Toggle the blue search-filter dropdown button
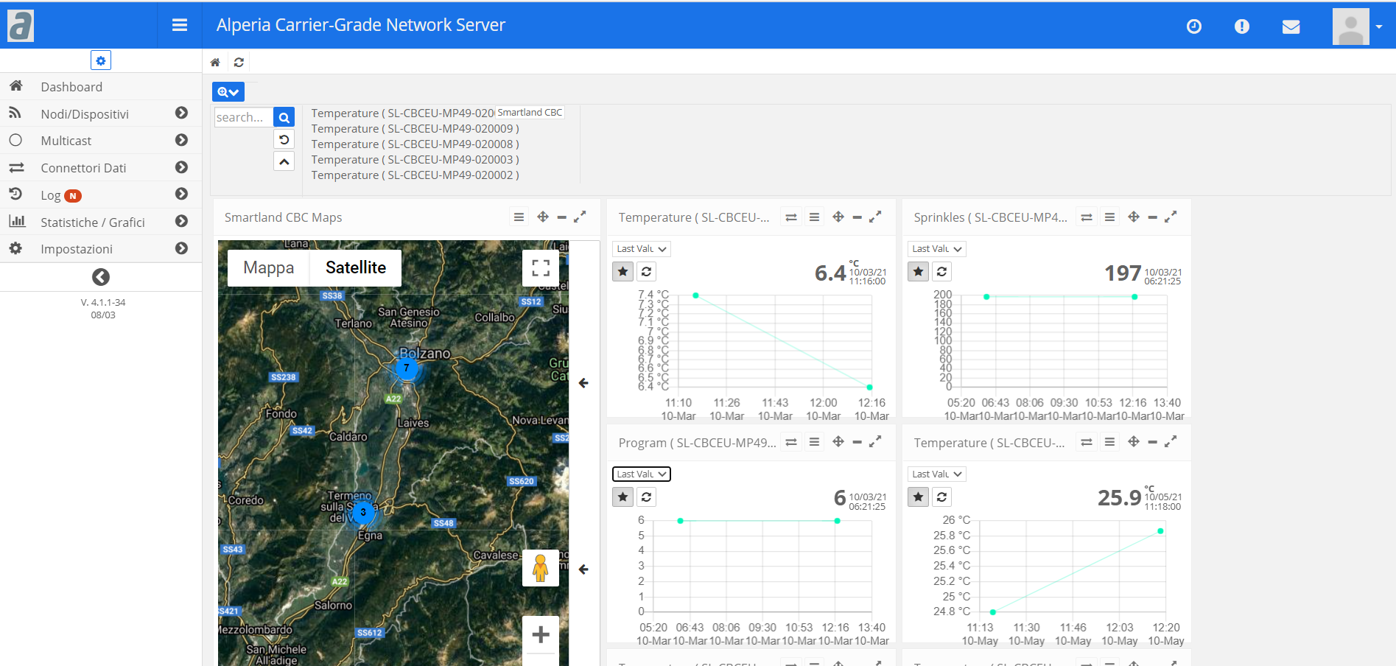Screen dimensions: 1396x666 pos(228,92)
